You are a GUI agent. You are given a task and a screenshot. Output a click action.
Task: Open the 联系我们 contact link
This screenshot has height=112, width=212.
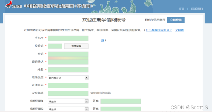(197, 9)
